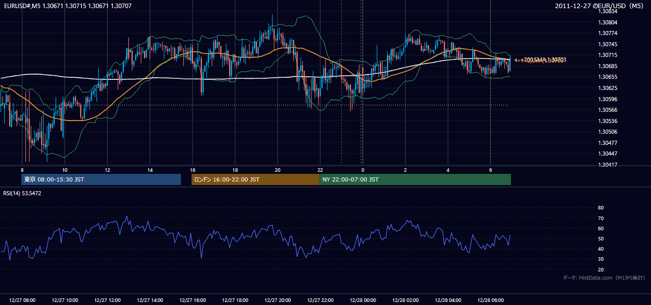This screenshot has width=651, height=305.
Task: Click price axis label 1.30566
Action: 608,110
